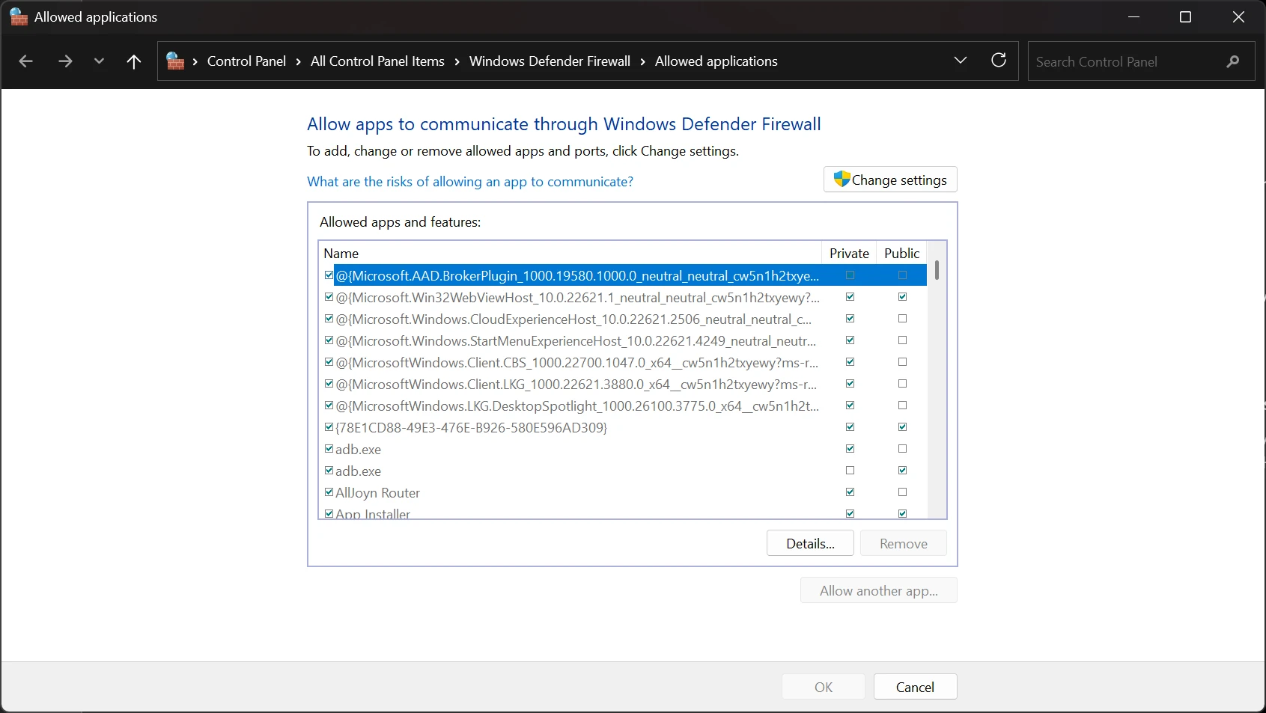1266x713 pixels.
Task: Refresh the Allowed applications page
Action: pos(999,61)
